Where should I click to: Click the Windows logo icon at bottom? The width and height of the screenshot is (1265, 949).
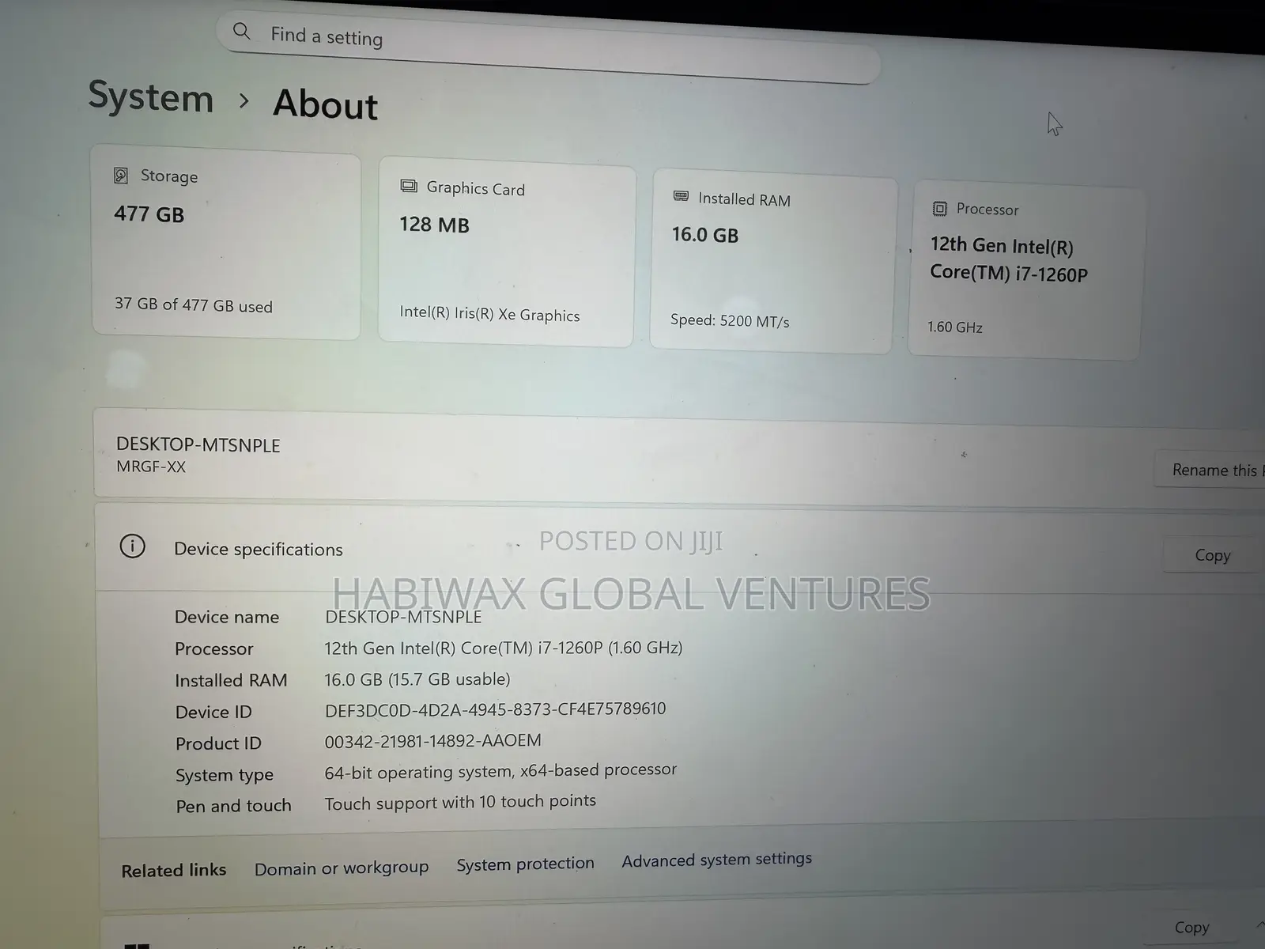[x=137, y=944]
